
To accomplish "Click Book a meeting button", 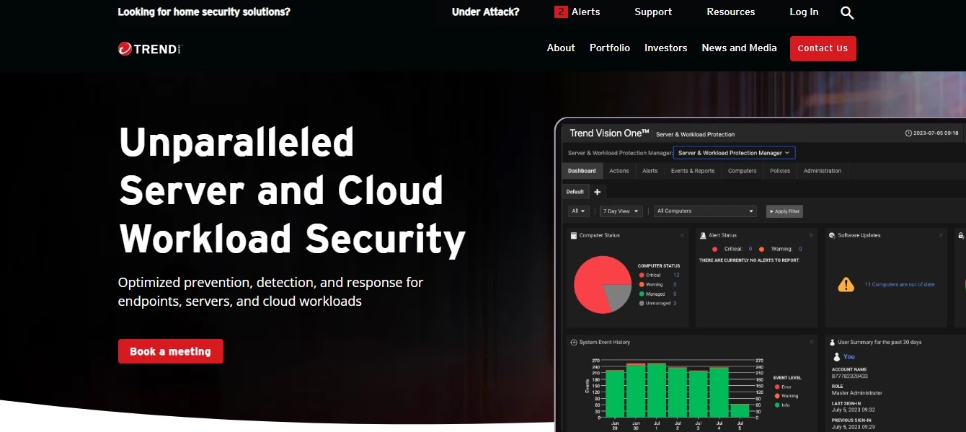I will pos(170,351).
